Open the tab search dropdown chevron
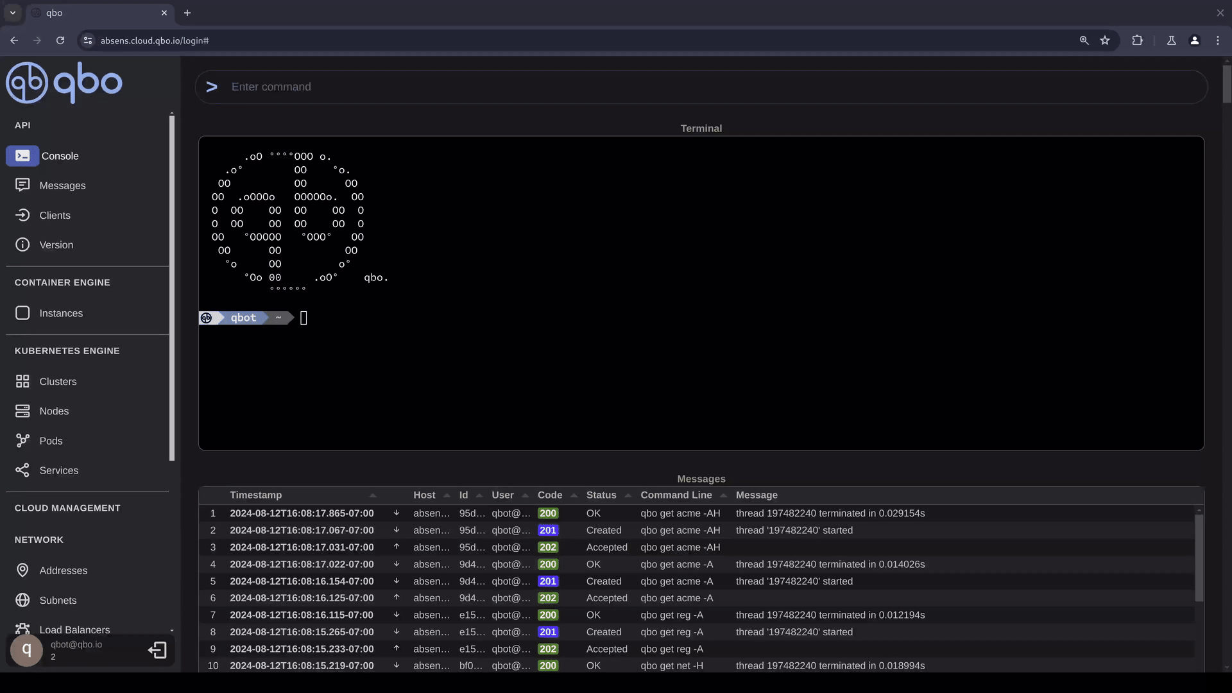 [12, 13]
